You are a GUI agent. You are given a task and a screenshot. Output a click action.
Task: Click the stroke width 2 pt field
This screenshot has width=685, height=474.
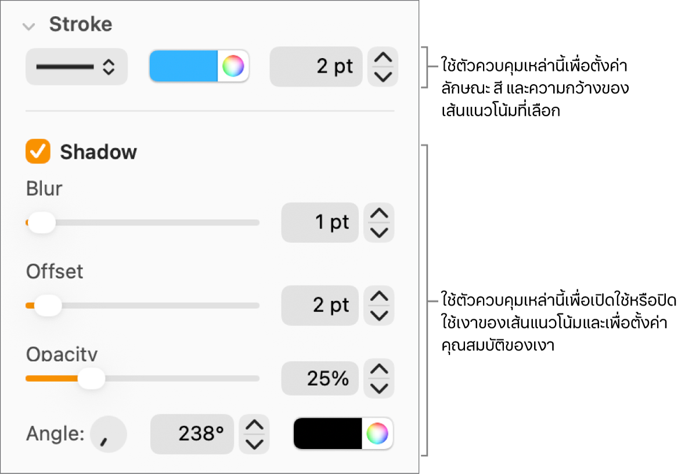316,67
